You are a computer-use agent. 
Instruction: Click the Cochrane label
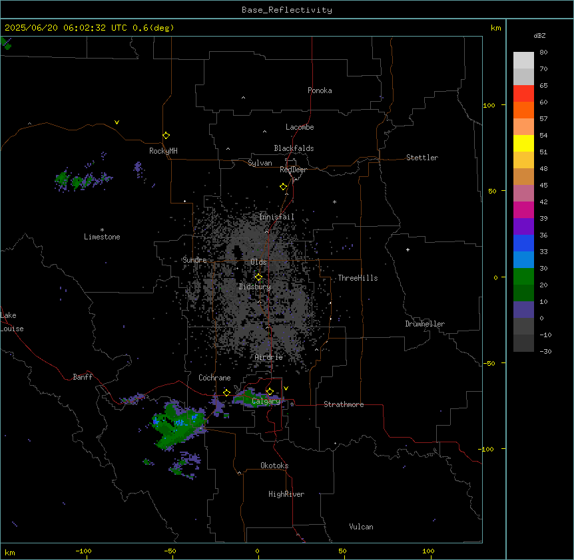click(214, 378)
